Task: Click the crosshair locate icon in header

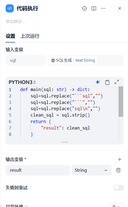Action: tap(84, 8)
